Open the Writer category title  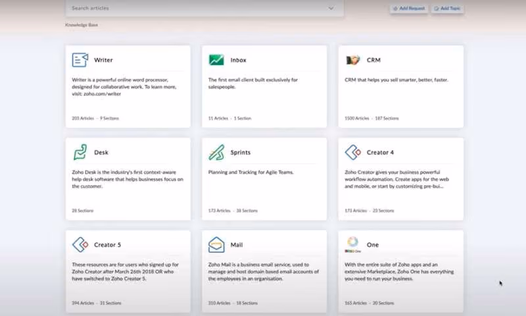point(103,60)
